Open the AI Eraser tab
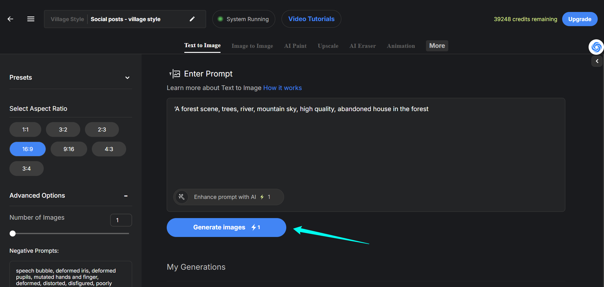The image size is (604, 287). pyautogui.click(x=363, y=46)
